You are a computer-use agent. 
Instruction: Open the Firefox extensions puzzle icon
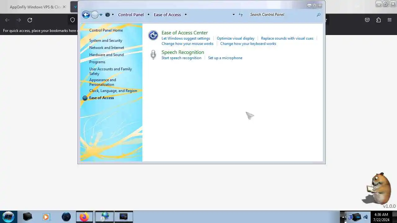coord(378,20)
